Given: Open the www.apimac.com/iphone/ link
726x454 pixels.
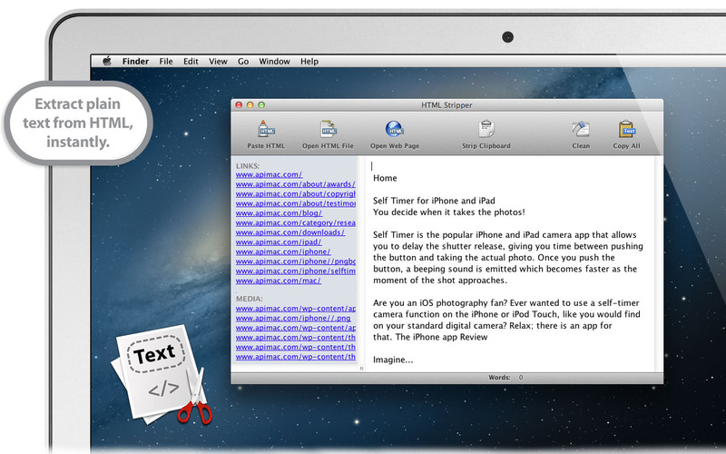Looking at the screenshot, I should (283, 252).
